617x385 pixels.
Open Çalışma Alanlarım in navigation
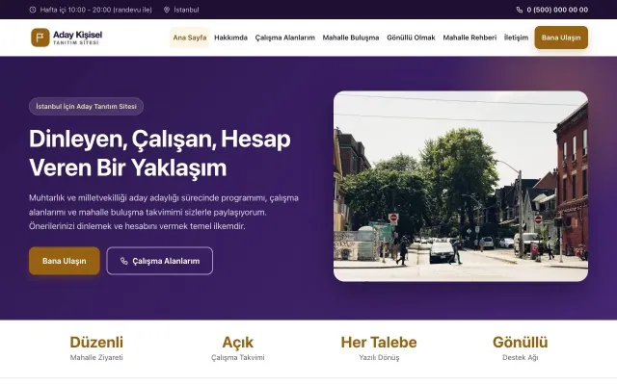click(x=285, y=38)
